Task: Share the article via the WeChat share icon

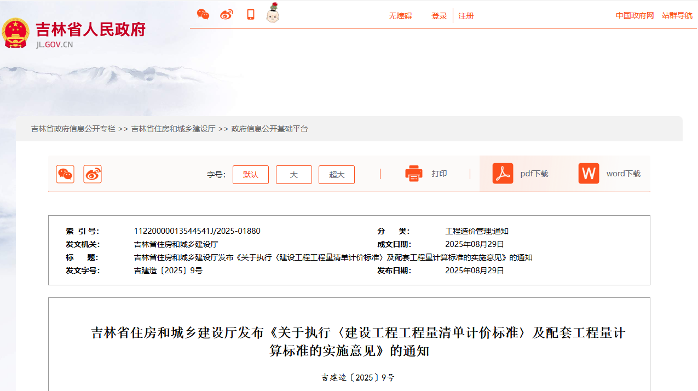Action: (65, 174)
